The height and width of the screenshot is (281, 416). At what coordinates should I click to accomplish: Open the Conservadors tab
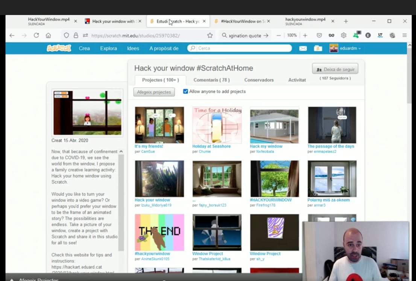259,80
